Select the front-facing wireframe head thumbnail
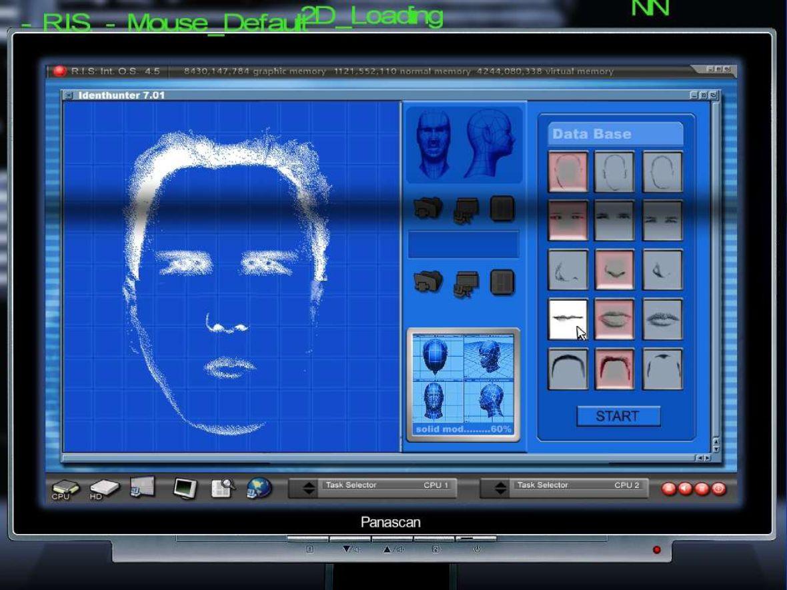This screenshot has width=787, height=590. (434, 143)
